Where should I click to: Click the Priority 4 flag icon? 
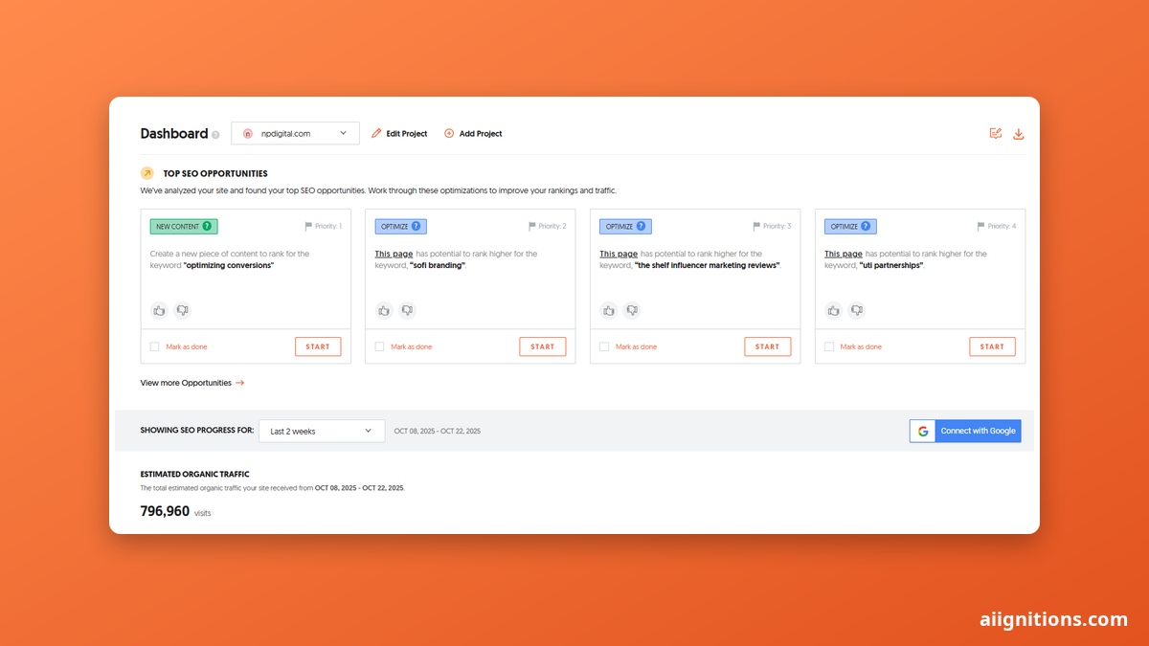pyautogui.click(x=982, y=227)
